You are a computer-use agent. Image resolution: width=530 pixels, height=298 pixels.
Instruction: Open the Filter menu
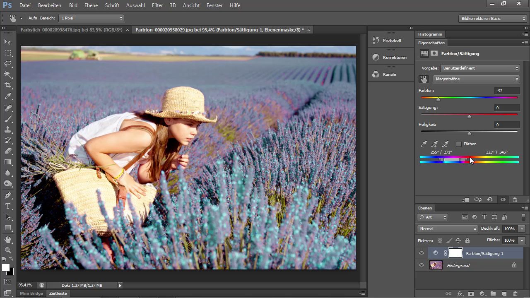pos(157,5)
